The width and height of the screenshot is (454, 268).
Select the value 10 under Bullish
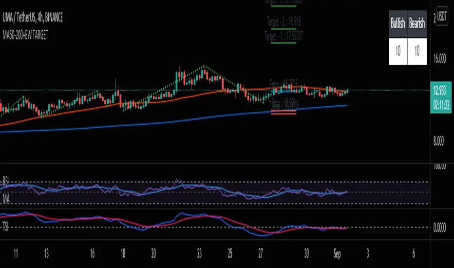(398, 51)
